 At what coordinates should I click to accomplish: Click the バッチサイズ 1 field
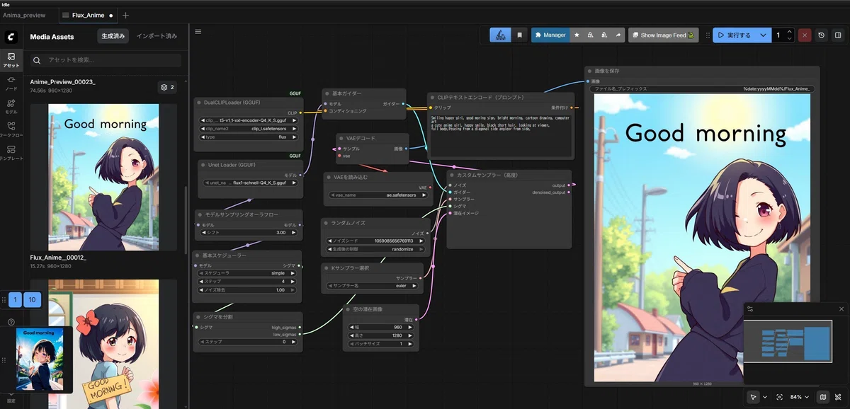click(381, 344)
